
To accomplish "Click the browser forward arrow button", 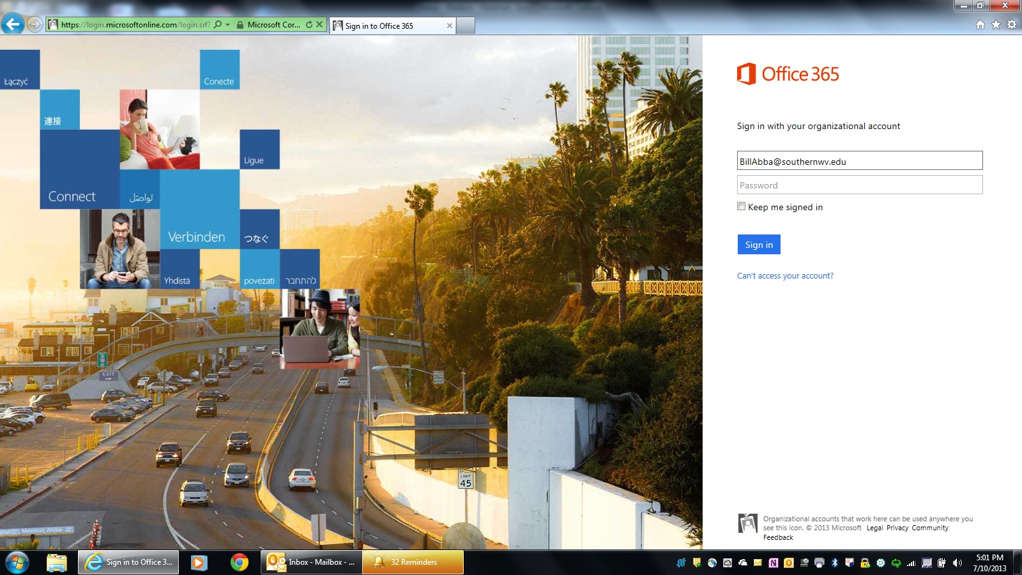I will coord(35,24).
